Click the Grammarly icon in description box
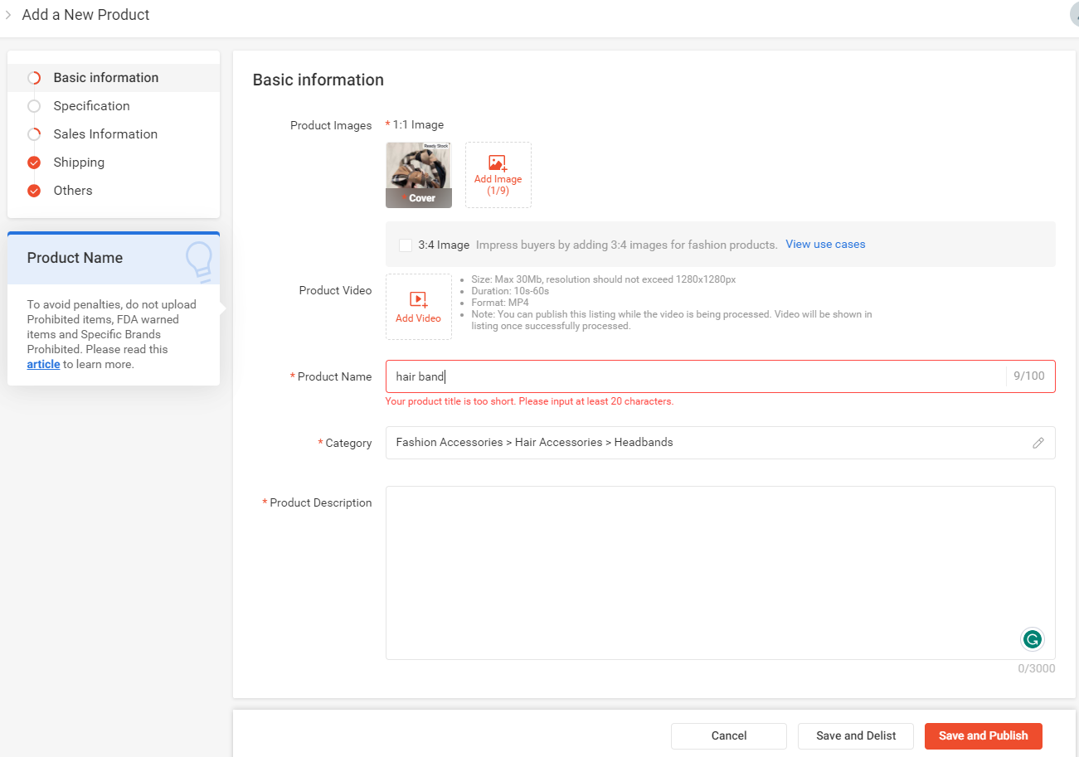Screen dimensions: 1079x757 (x=1032, y=638)
